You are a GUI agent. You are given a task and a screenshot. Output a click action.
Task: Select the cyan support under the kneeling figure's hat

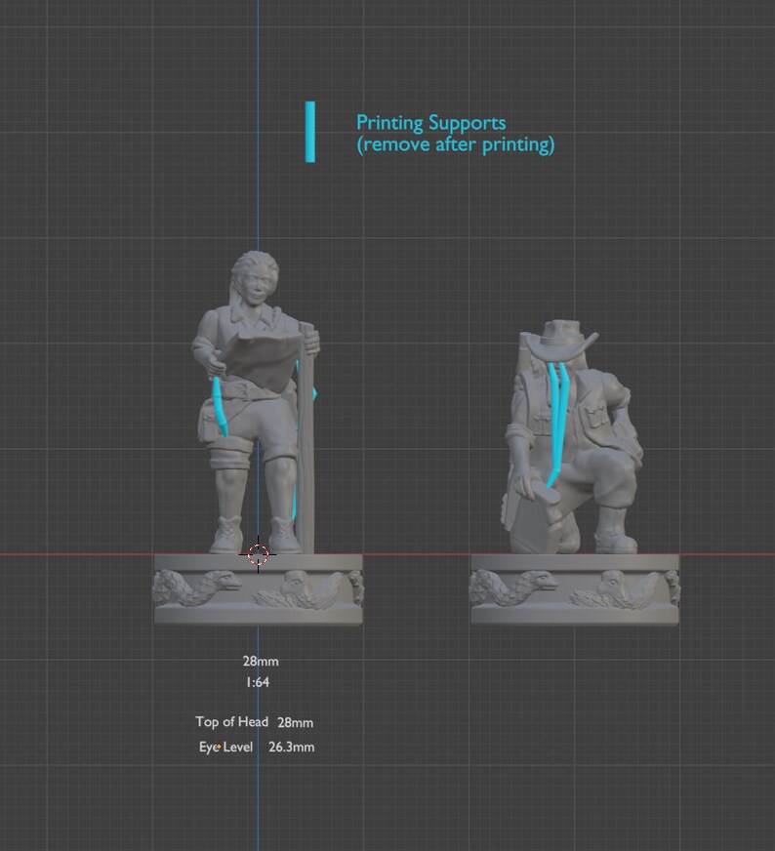click(x=556, y=424)
